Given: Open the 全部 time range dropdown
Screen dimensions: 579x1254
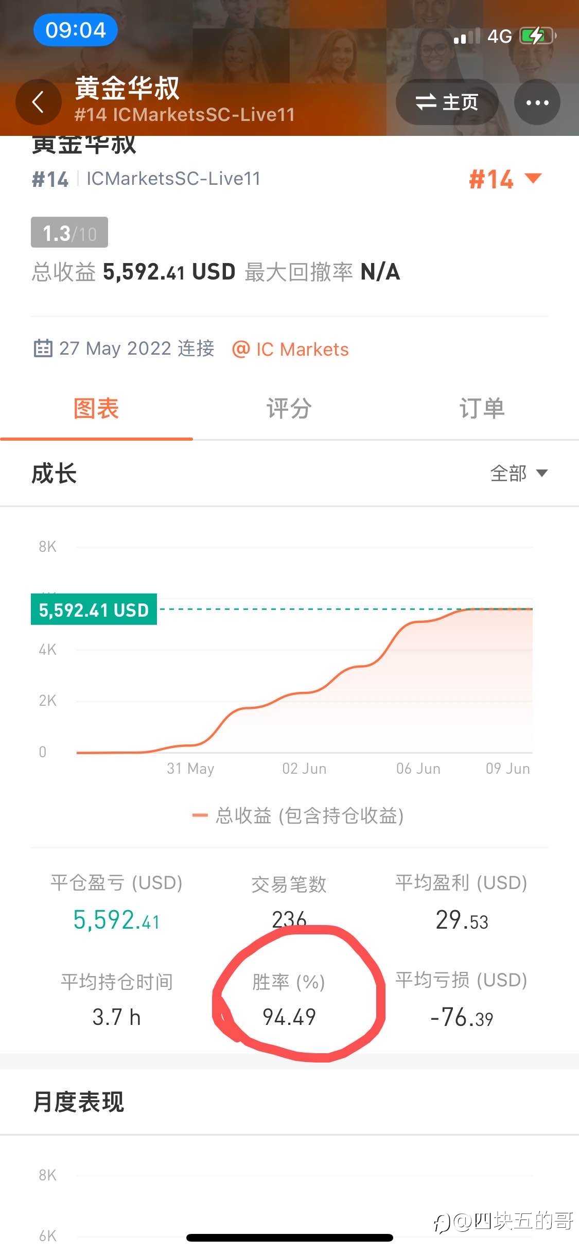Looking at the screenshot, I should click(x=519, y=473).
